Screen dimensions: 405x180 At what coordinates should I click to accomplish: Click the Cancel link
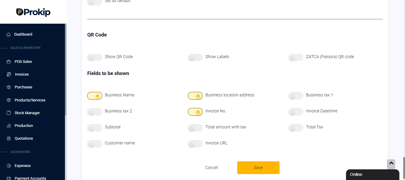tap(212, 168)
